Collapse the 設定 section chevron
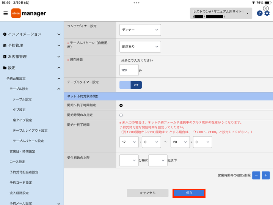This screenshot has width=273, height=205. (x=59, y=68)
